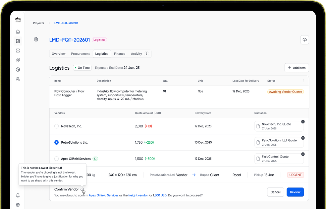Click the On Time status badge

[82, 68]
